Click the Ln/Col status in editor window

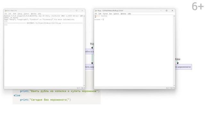(170, 88)
